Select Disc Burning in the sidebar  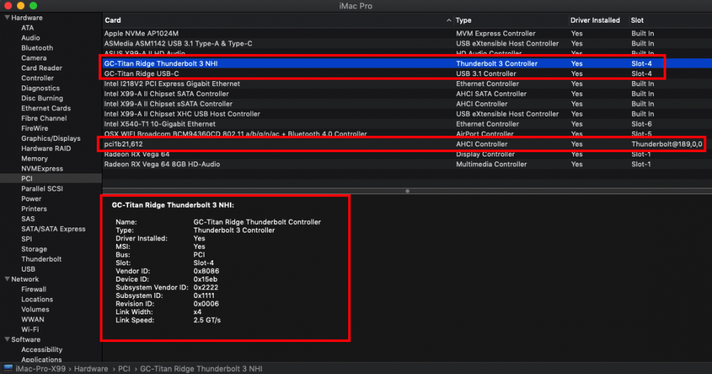[x=42, y=98]
